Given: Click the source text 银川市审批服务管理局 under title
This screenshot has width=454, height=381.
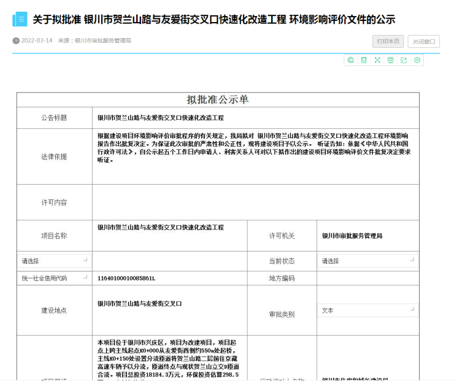Looking at the screenshot, I should point(102,41).
